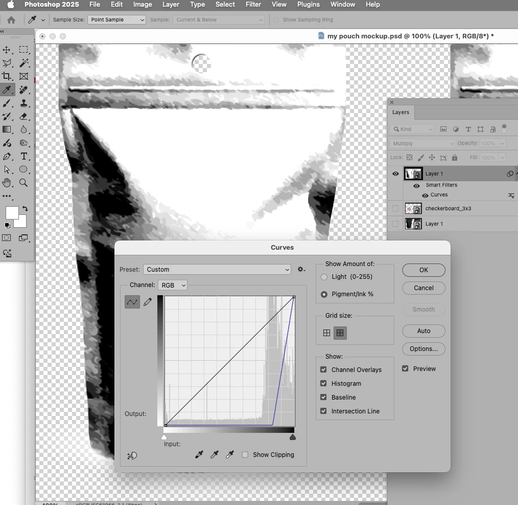Image resolution: width=518 pixels, height=505 pixels.
Task: Uncheck Histogram checkbox
Action: click(323, 384)
